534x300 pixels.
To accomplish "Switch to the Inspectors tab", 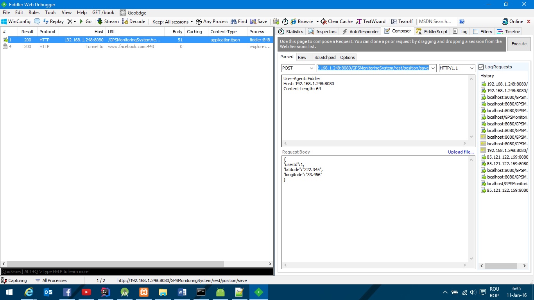I will [322, 32].
